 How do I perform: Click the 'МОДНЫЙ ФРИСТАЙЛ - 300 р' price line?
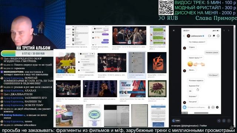tap(205, 8)
